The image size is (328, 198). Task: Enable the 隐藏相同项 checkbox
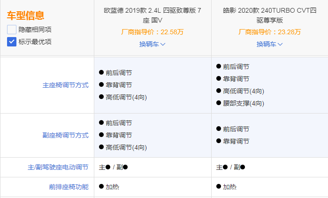point(12,30)
